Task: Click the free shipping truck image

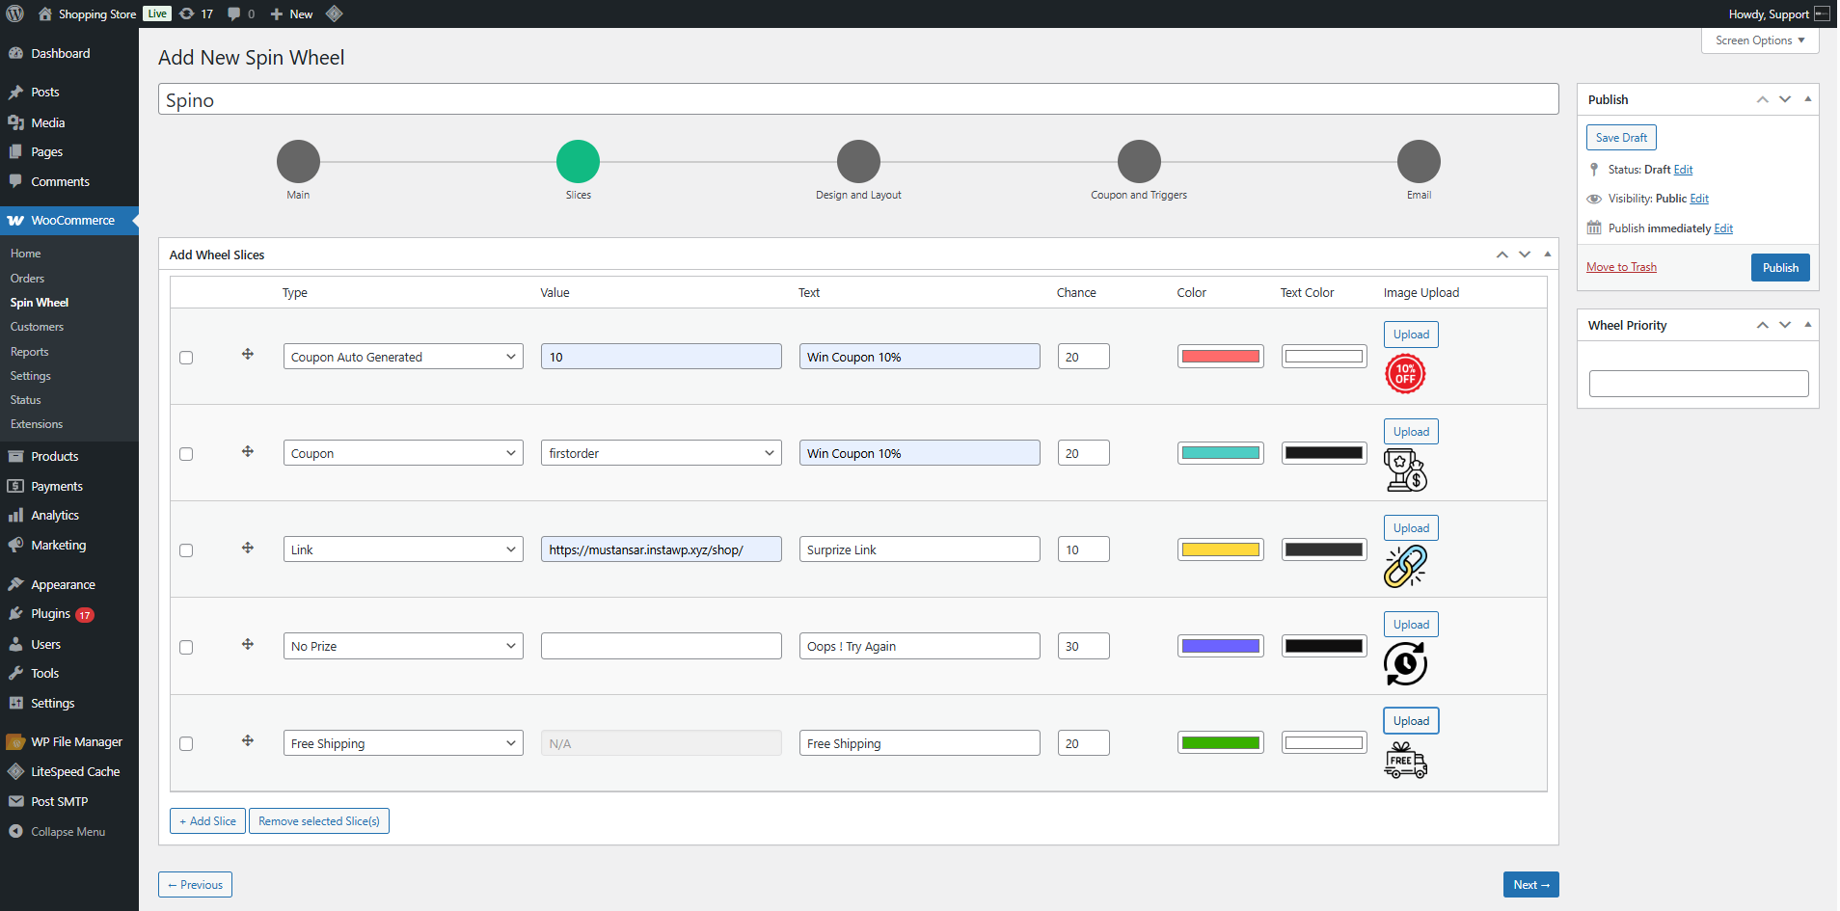Action: (1405, 761)
